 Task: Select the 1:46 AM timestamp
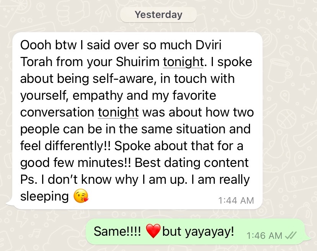click(264, 235)
